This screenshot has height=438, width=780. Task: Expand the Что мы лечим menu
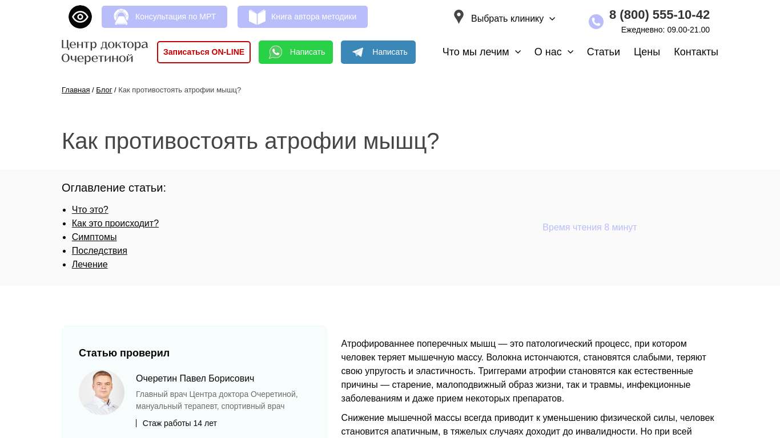481,52
